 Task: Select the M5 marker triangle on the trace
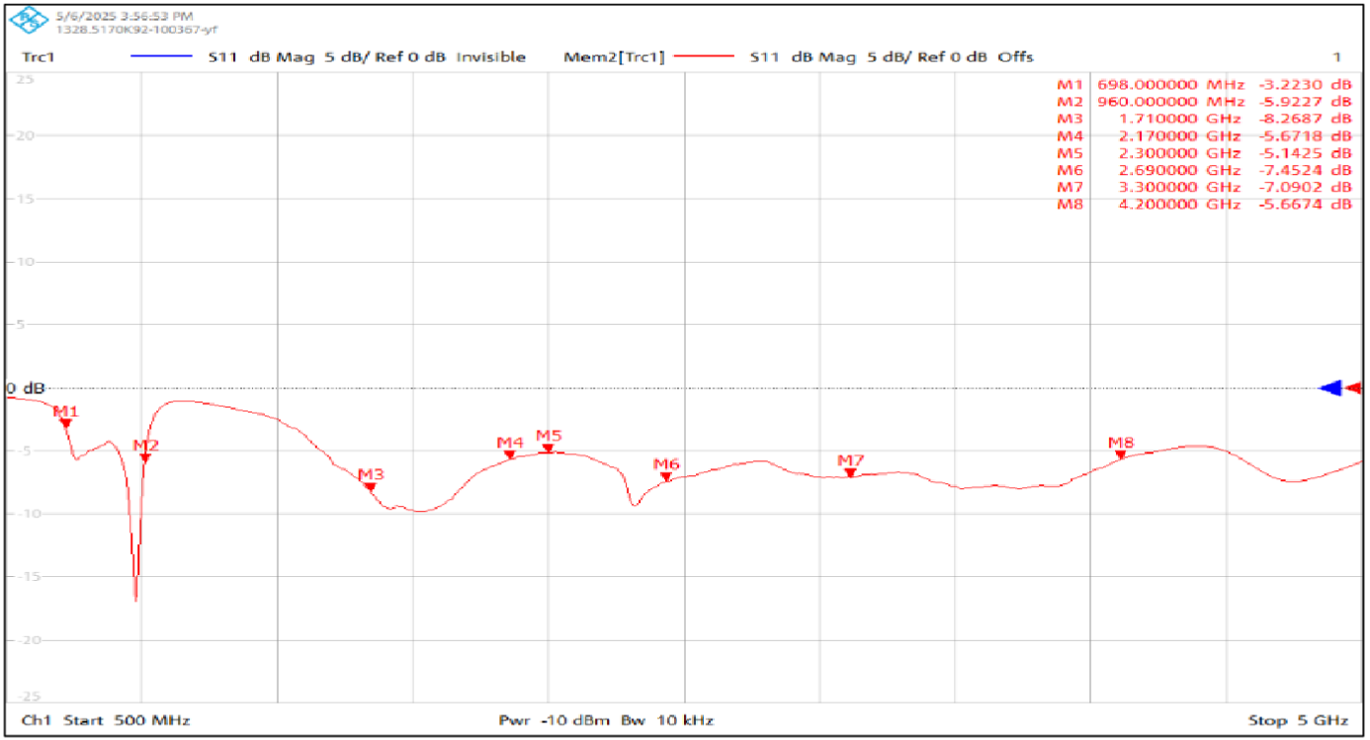tap(549, 449)
